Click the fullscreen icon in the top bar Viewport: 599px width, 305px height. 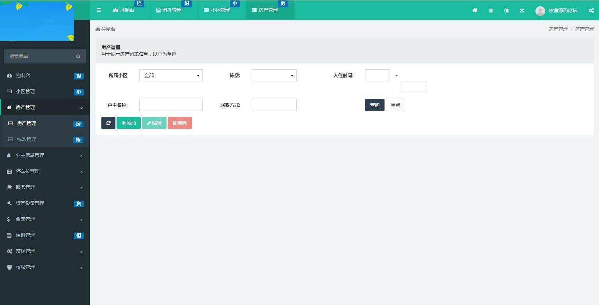pyautogui.click(x=522, y=11)
